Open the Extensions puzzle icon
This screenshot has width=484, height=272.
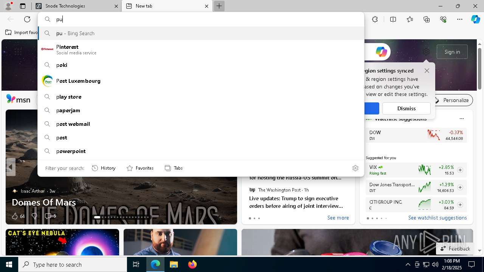375,19
